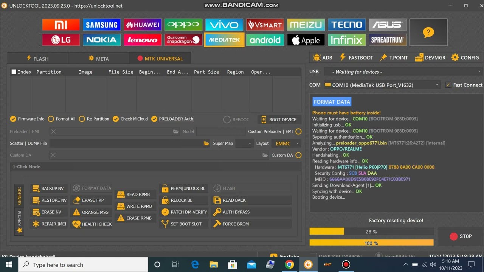This screenshot has width=484, height=272.
Task: Toggle the PRELOADER Auth option
Action: [x=172, y=119]
